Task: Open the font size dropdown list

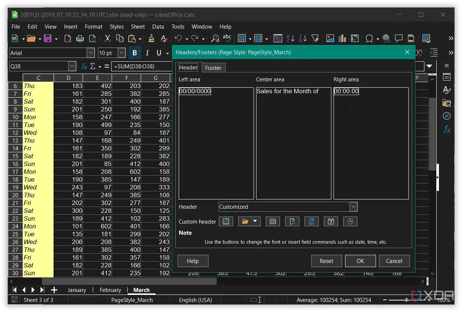Action: [x=121, y=53]
